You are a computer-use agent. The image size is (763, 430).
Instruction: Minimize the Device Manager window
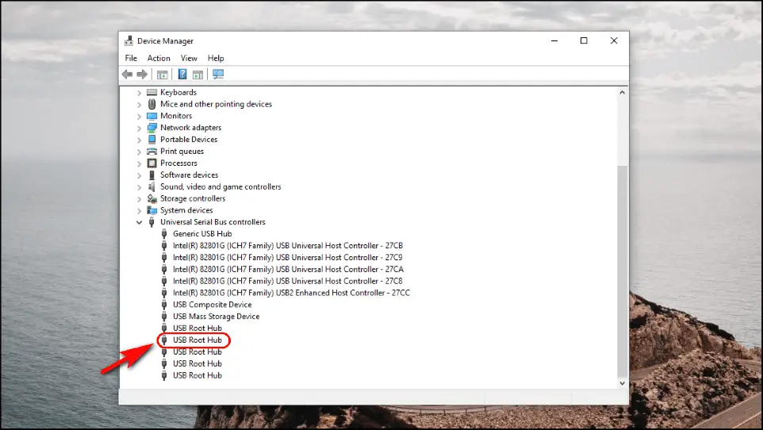pos(554,41)
